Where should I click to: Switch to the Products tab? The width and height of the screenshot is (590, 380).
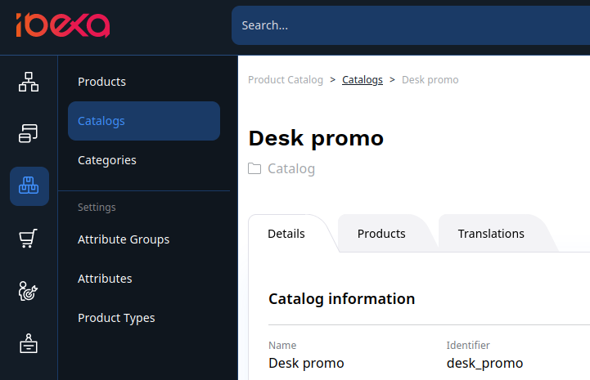(381, 234)
